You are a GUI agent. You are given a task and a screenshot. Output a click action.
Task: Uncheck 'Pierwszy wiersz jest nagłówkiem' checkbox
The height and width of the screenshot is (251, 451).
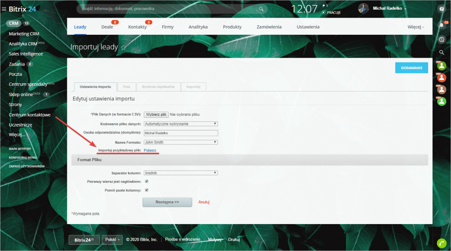[147, 181]
